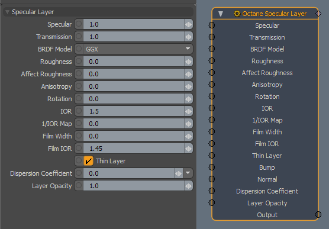Click the Roughness value field
Viewport: 329px width, 229px height.
(x=134, y=62)
